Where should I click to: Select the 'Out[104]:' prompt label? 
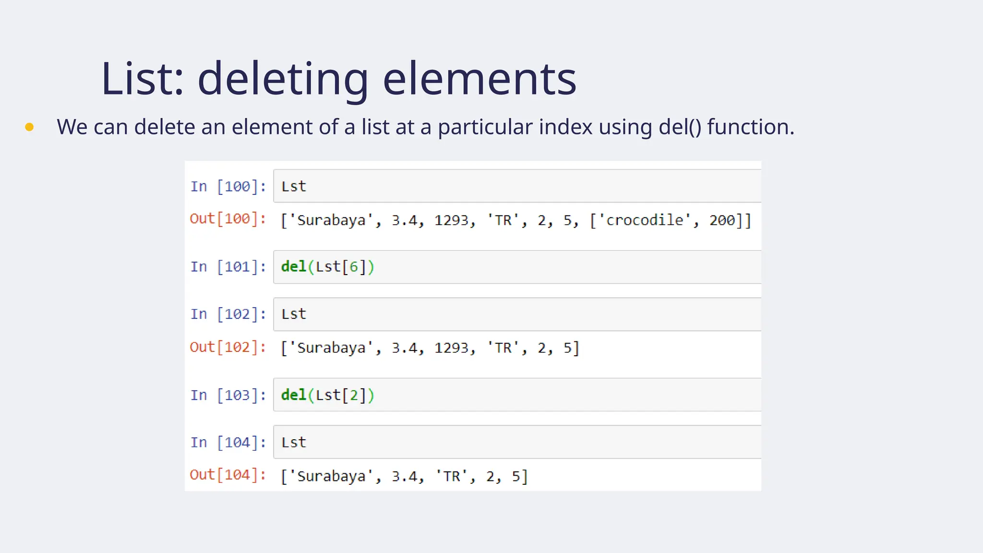[228, 475]
